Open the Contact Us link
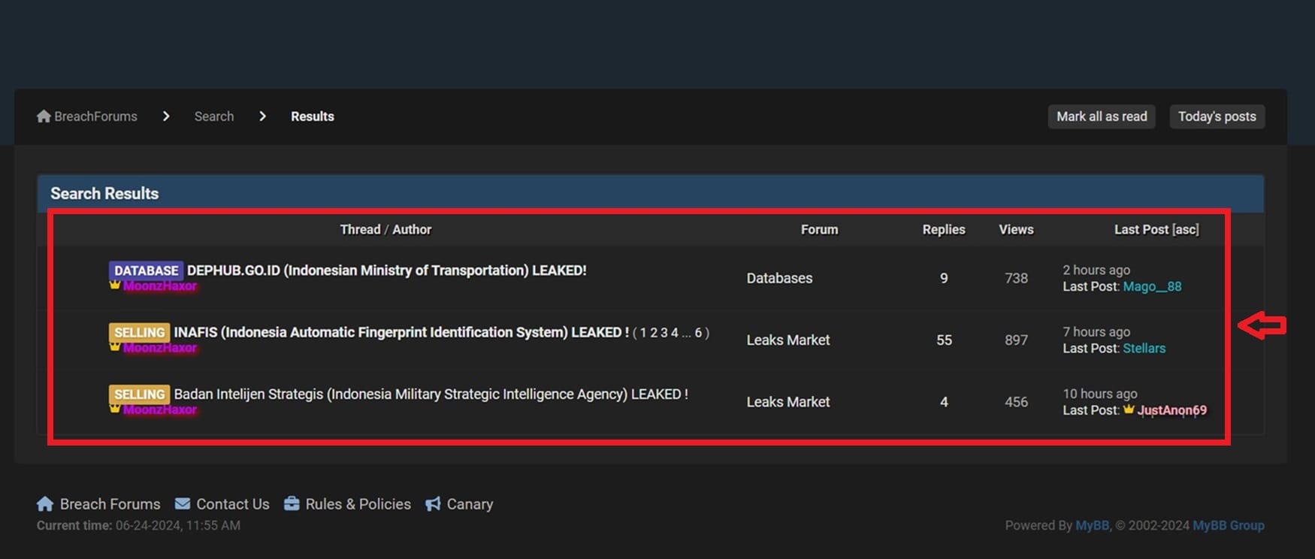Image resolution: width=1315 pixels, height=559 pixels. (233, 504)
